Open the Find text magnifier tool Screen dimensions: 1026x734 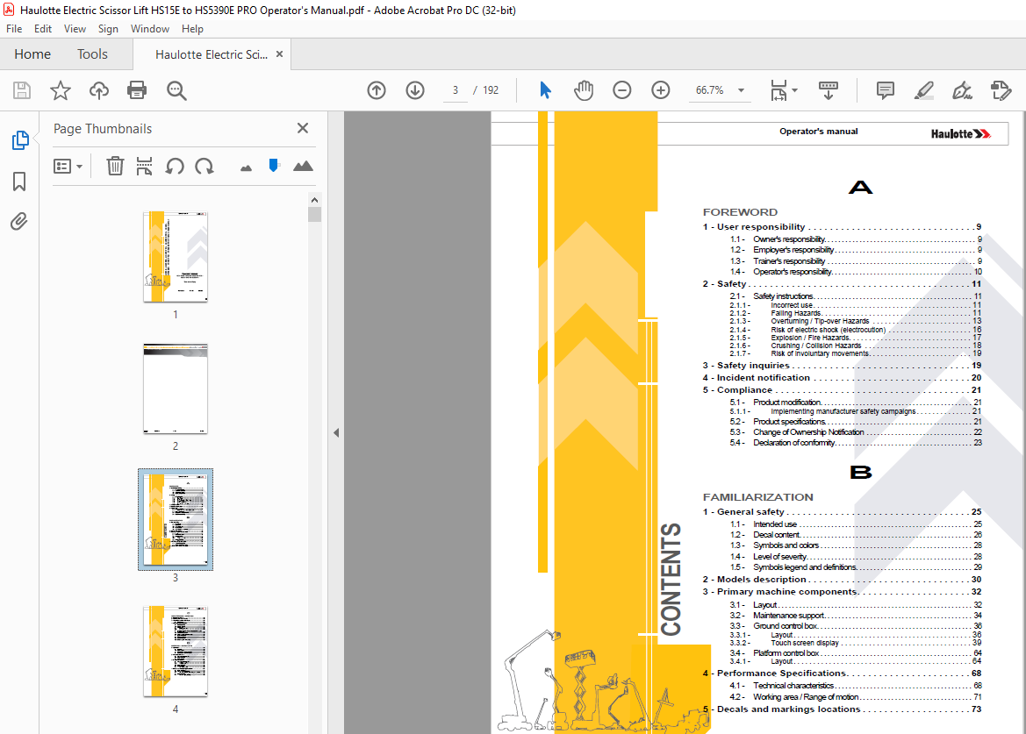coord(176,90)
